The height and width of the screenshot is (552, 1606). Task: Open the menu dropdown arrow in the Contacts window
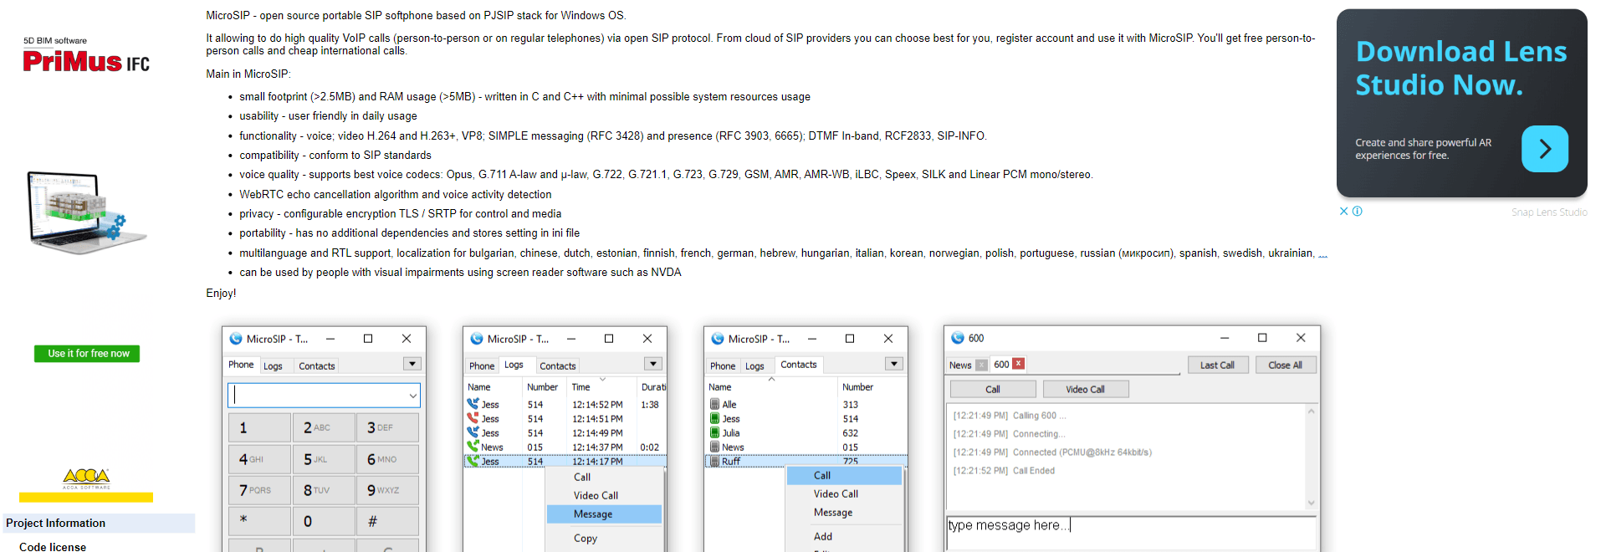[894, 364]
